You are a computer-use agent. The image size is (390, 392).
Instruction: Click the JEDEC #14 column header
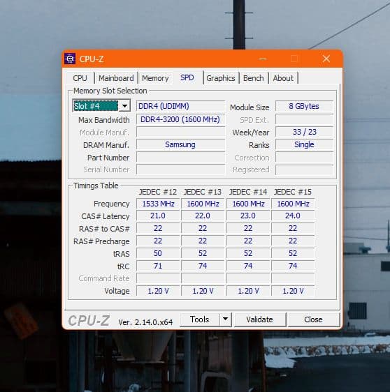[248, 192]
